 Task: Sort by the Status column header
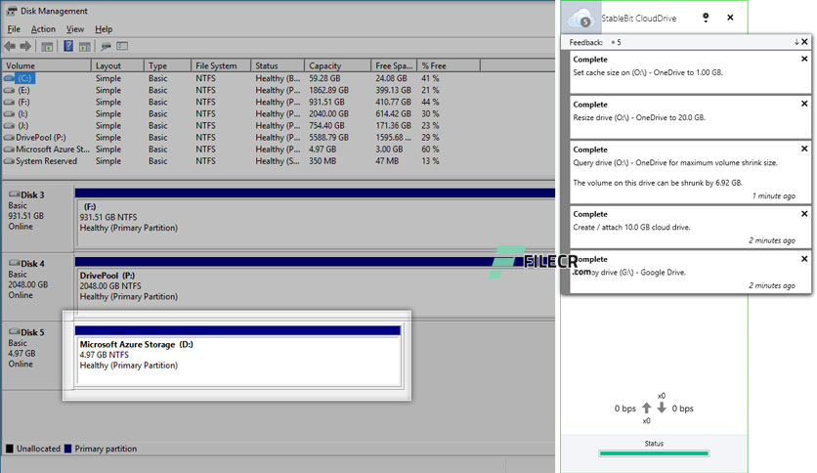click(278, 65)
